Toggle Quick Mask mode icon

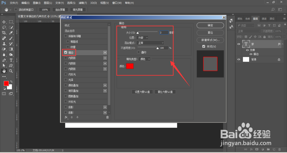click(4, 94)
